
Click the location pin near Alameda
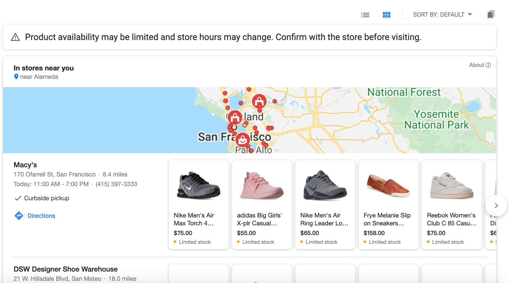click(16, 76)
